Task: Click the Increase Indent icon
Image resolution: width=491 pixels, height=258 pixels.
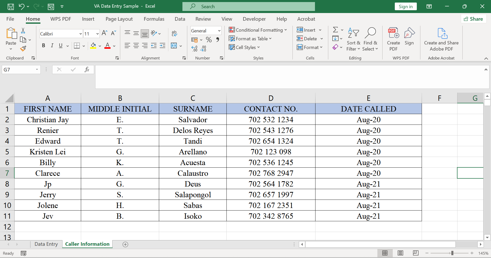Action: click(x=162, y=46)
